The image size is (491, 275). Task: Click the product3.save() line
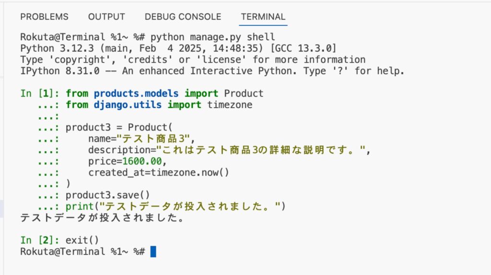pos(108,195)
